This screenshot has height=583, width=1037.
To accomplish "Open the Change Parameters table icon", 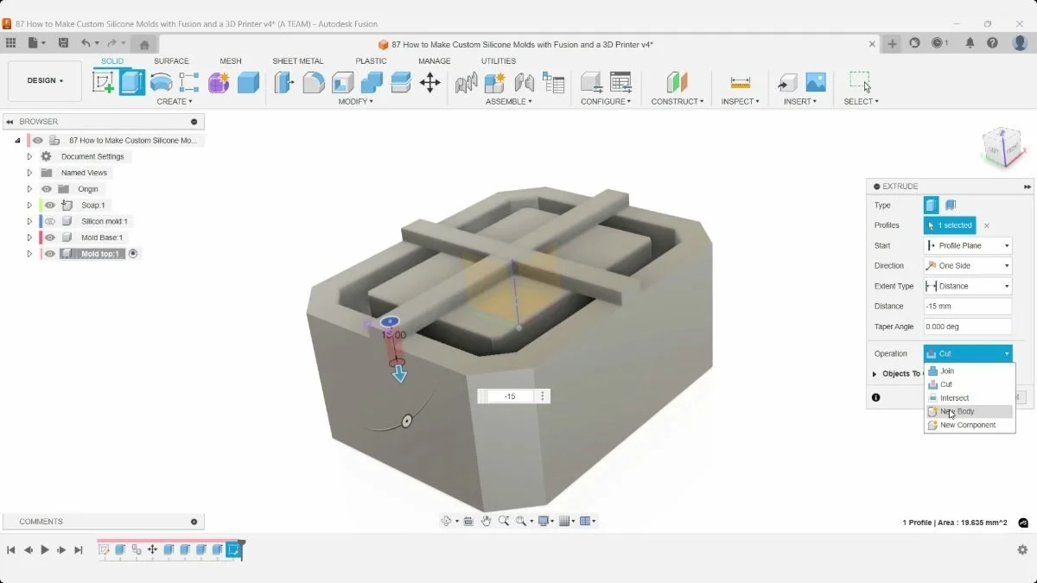I will click(x=620, y=82).
